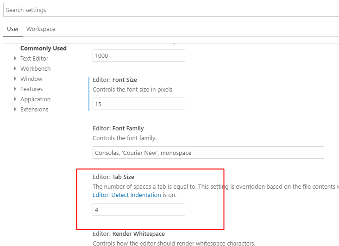Click the Editor: Render Whitespace title

coord(129,234)
